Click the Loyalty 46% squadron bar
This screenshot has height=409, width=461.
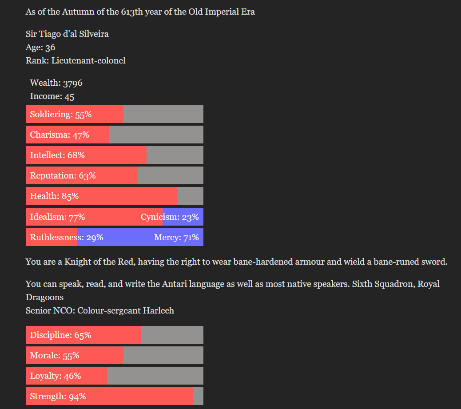click(115, 376)
